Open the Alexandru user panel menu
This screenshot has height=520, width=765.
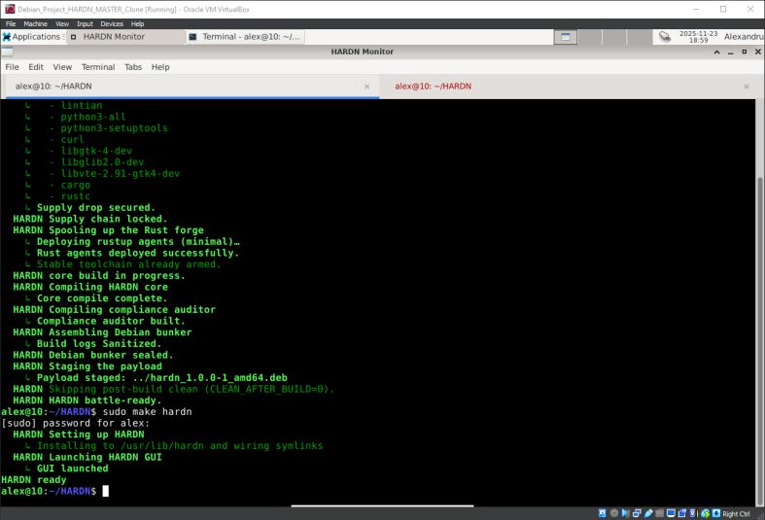(x=744, y=37)
